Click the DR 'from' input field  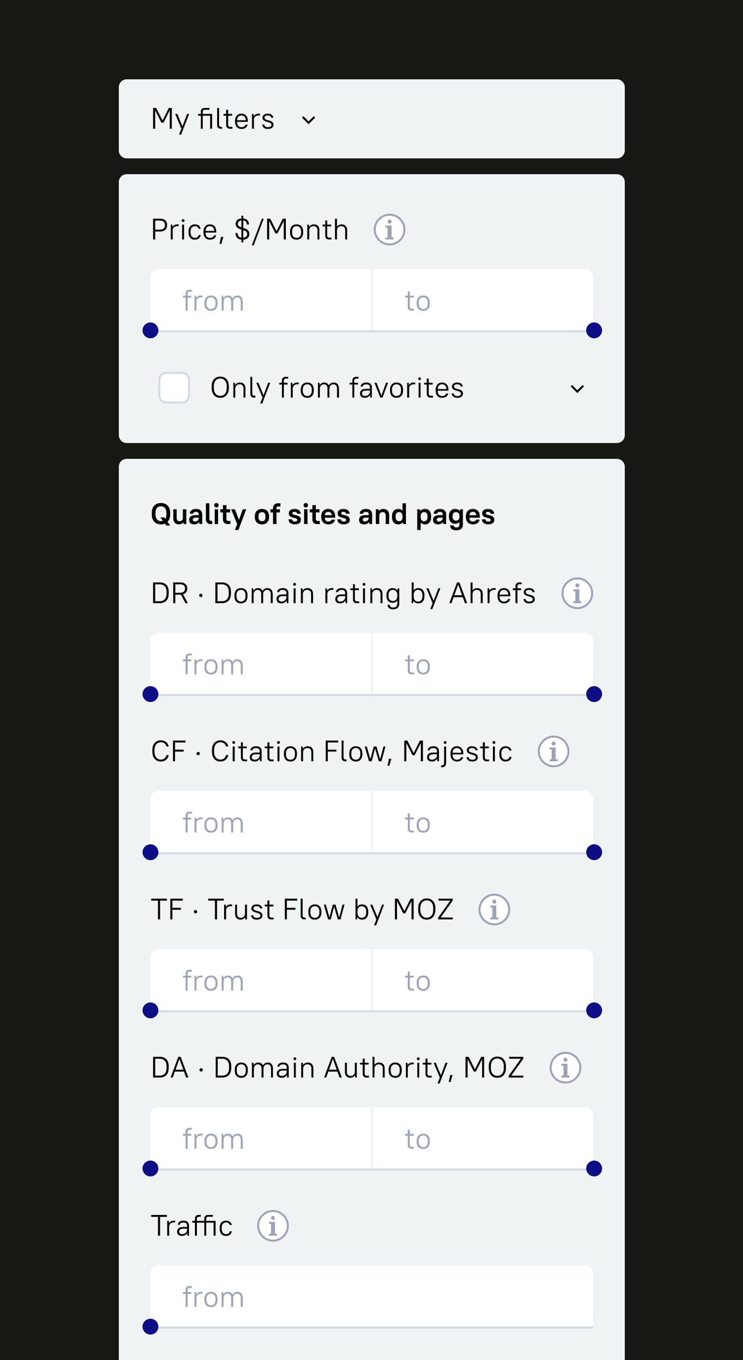261,664
